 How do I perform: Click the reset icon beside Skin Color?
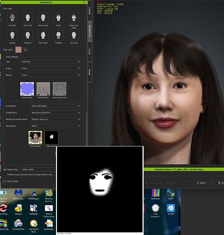25,50
